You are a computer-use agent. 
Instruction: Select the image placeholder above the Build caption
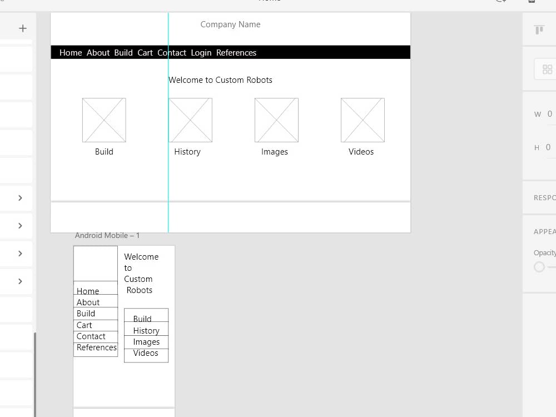coord(104,120)
